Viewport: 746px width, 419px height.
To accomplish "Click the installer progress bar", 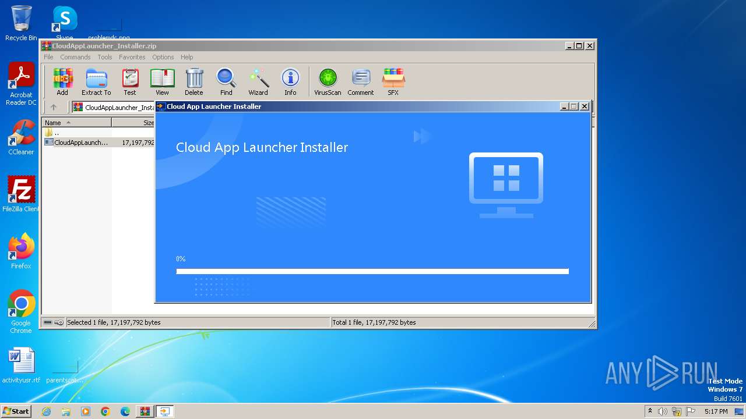I will tap(372, 271).
